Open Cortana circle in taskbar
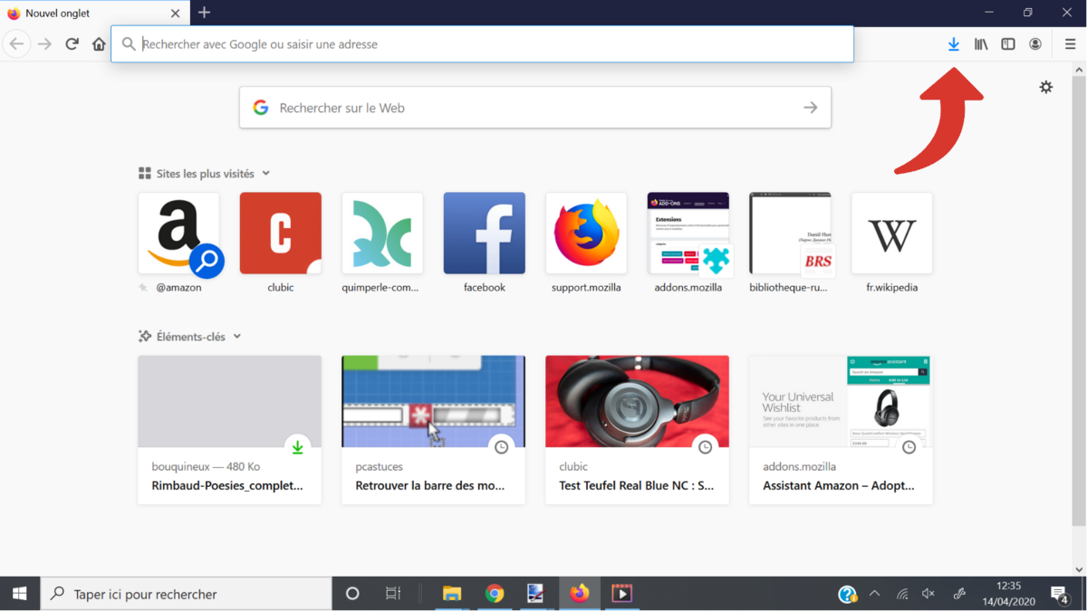 (352, 594)
